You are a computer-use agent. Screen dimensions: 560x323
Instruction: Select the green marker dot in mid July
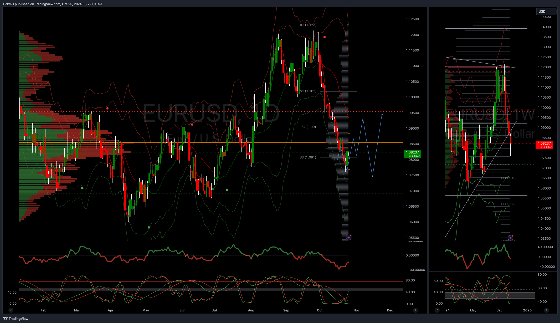[x=227, y=190]
